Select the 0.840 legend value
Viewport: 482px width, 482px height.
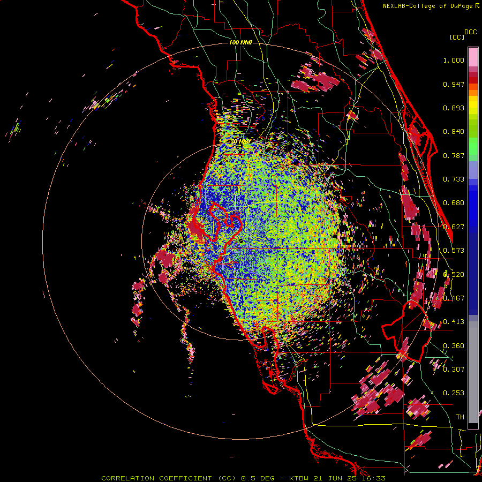pyautogui.click(x=454, y=132)
